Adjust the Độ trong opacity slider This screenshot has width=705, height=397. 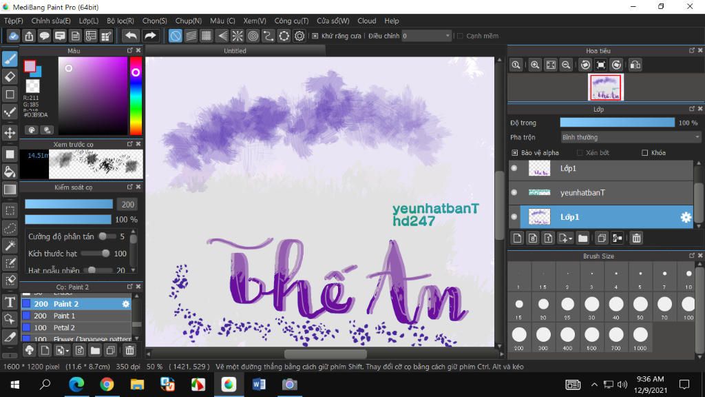pos(618,123)
